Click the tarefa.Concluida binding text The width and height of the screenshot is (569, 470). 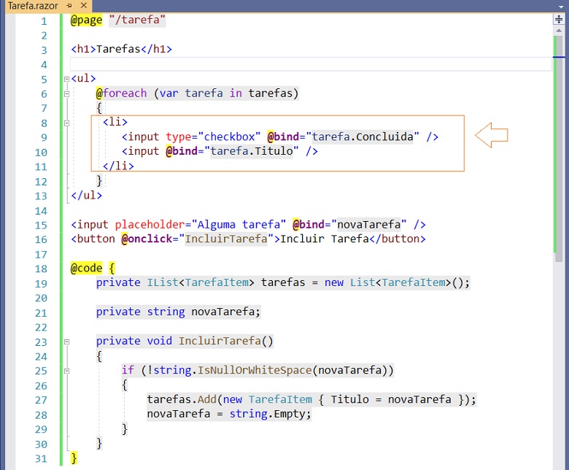pos(363,136)
